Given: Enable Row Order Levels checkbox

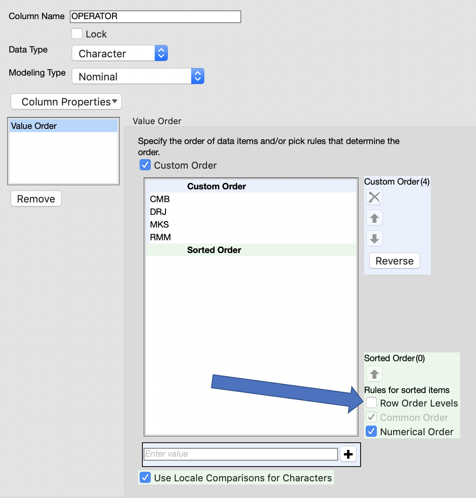Looking at the screenshot, I should (371, 403).
